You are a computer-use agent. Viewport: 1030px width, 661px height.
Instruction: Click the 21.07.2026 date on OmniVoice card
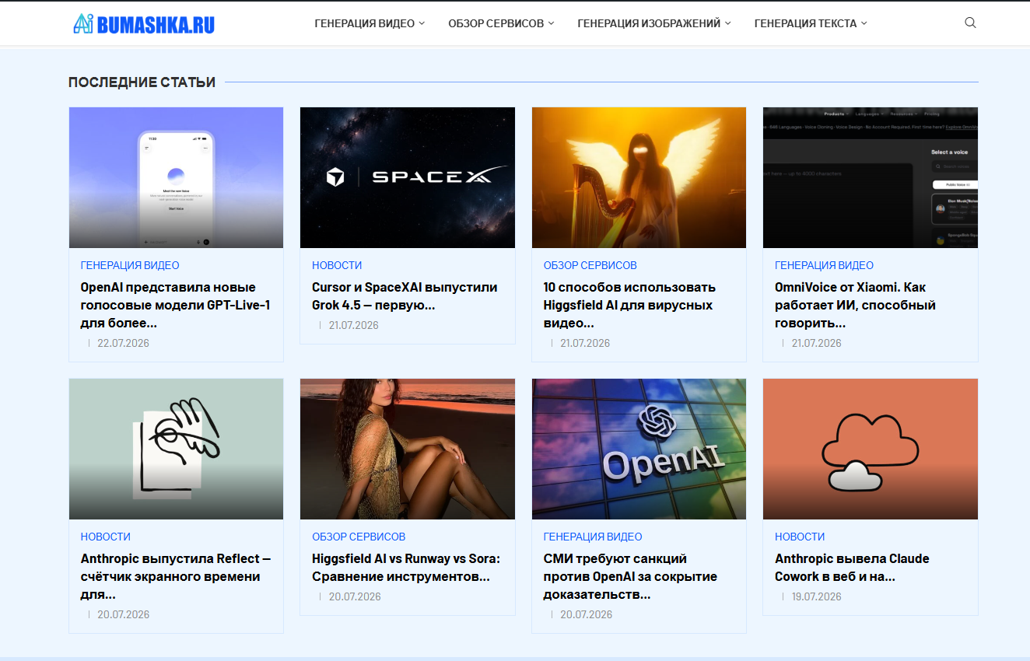(817, 343)
